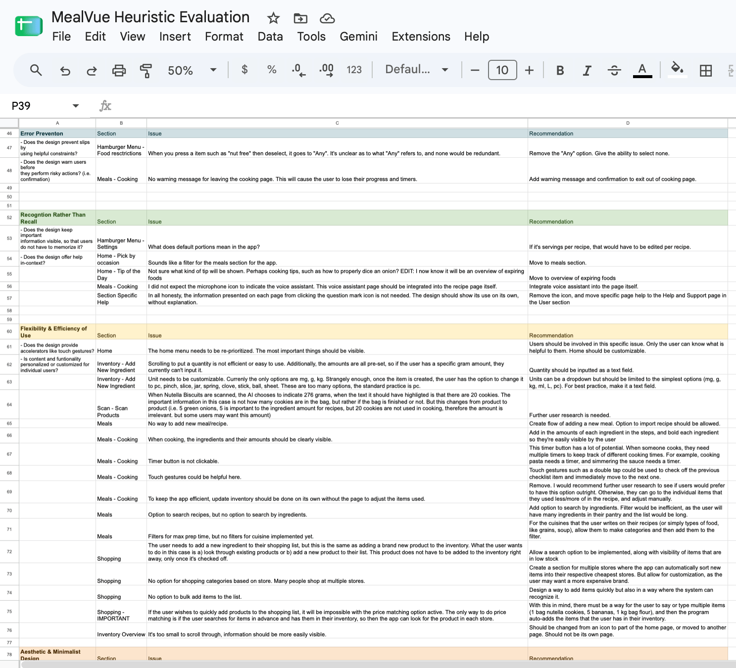Expand the name box dropdown arrow
The image size is (736, 668).
point(76,106)
